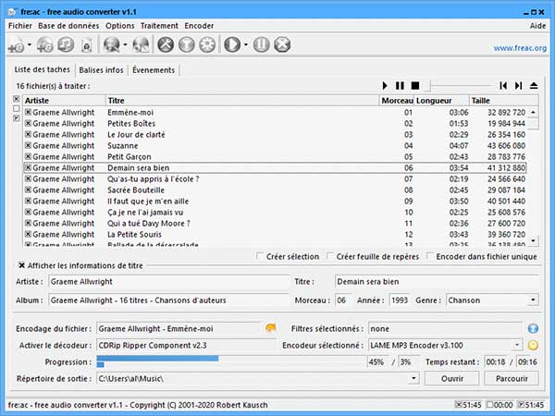Screen dimensions: 555x416
Task: Start encoding with the toolbar play icon
Action: (230, 44)
